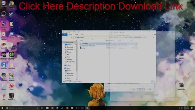This screenshot has width=195, height=110.
Task: Click the Up arrow in Explorer address bar
Action: click(71, 38)
